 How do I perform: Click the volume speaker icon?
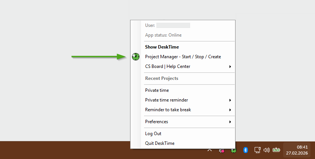pos(267,150)
